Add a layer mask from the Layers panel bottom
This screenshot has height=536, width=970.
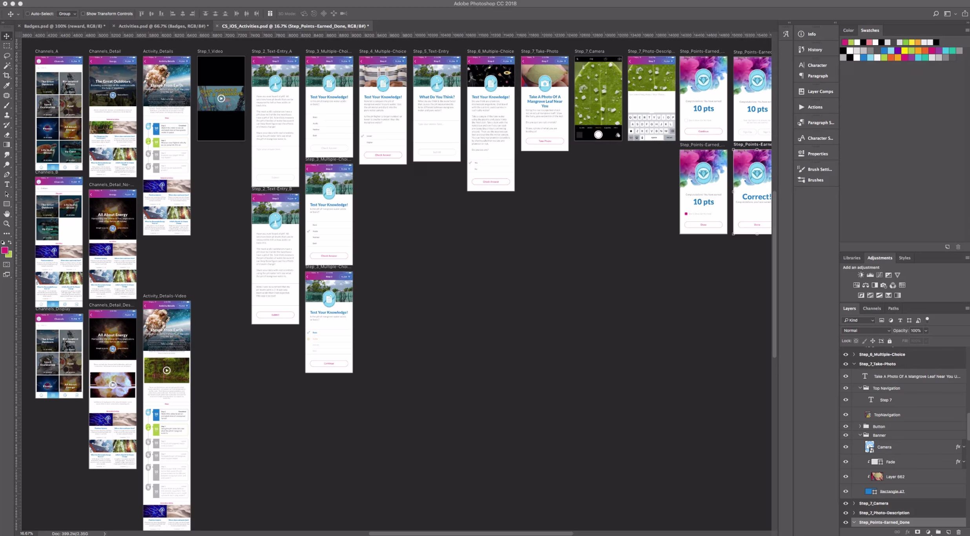918,532
